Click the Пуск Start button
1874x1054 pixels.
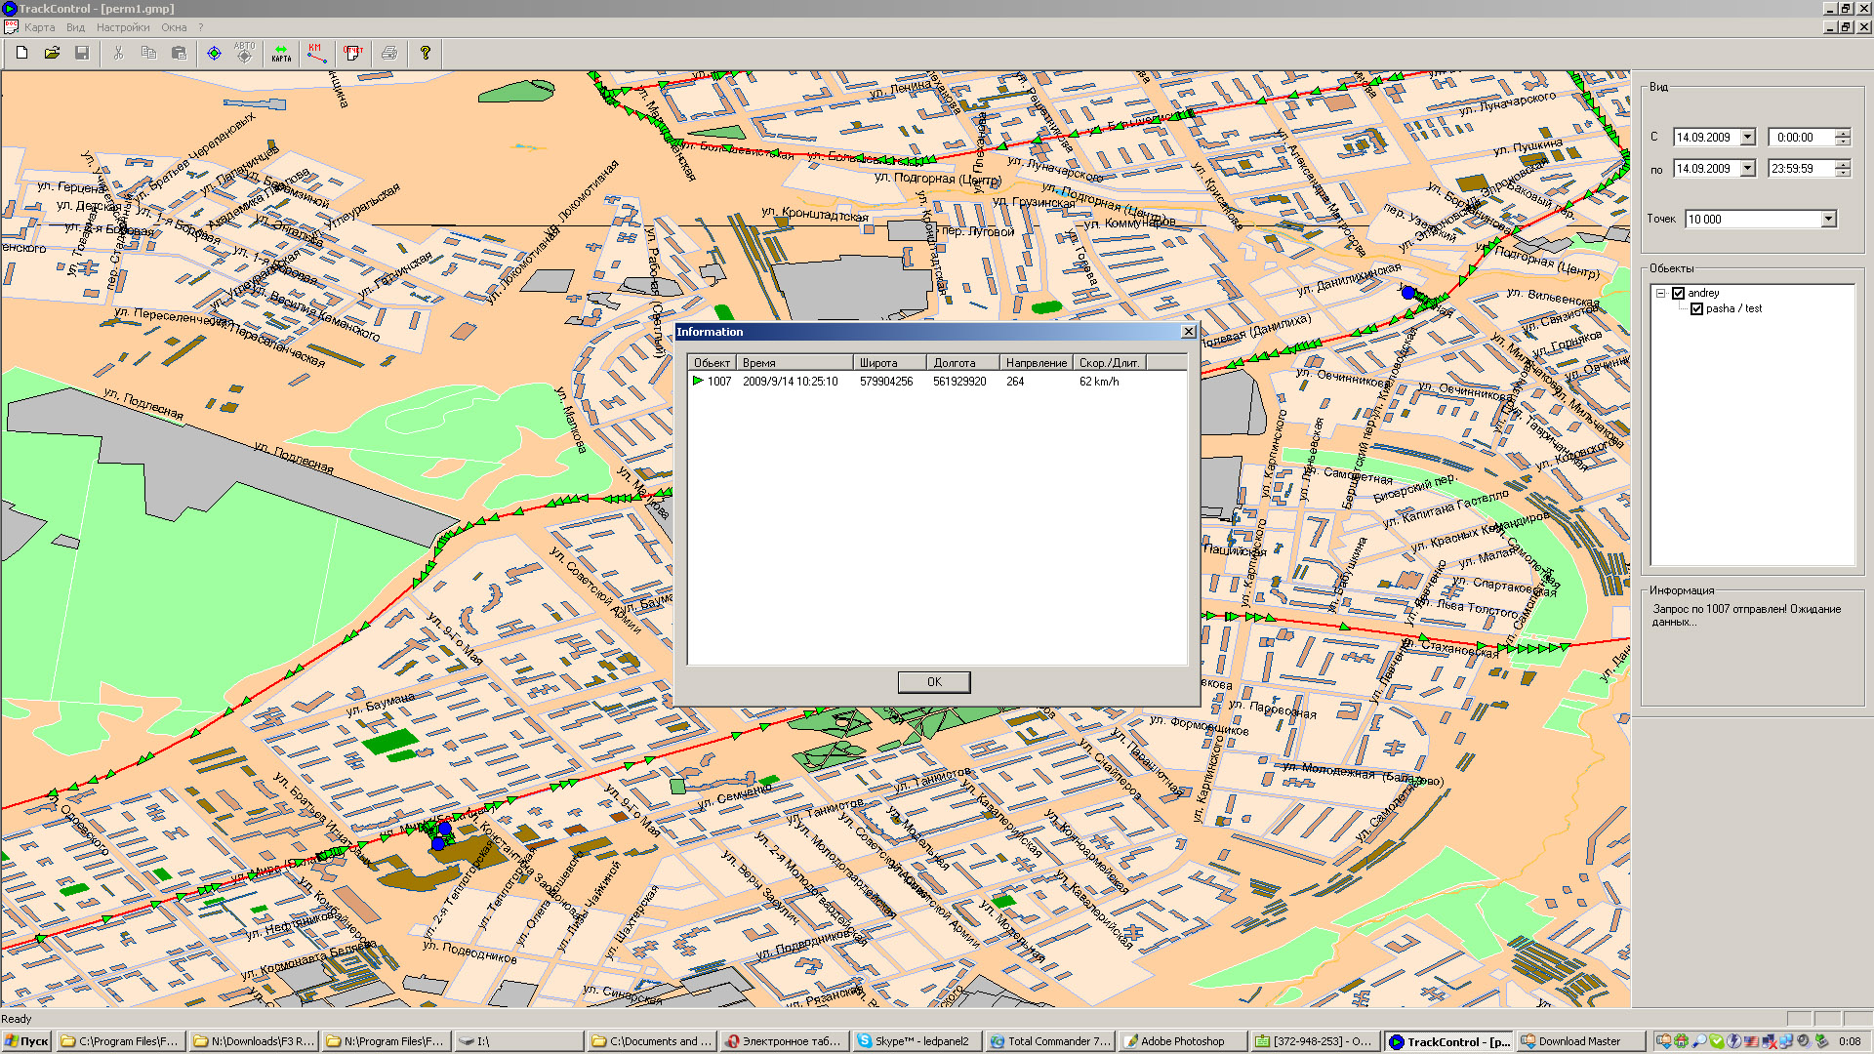(x=26, y=1041)
